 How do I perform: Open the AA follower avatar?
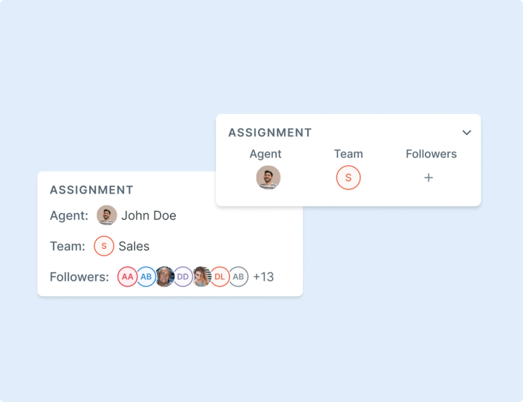127,276
